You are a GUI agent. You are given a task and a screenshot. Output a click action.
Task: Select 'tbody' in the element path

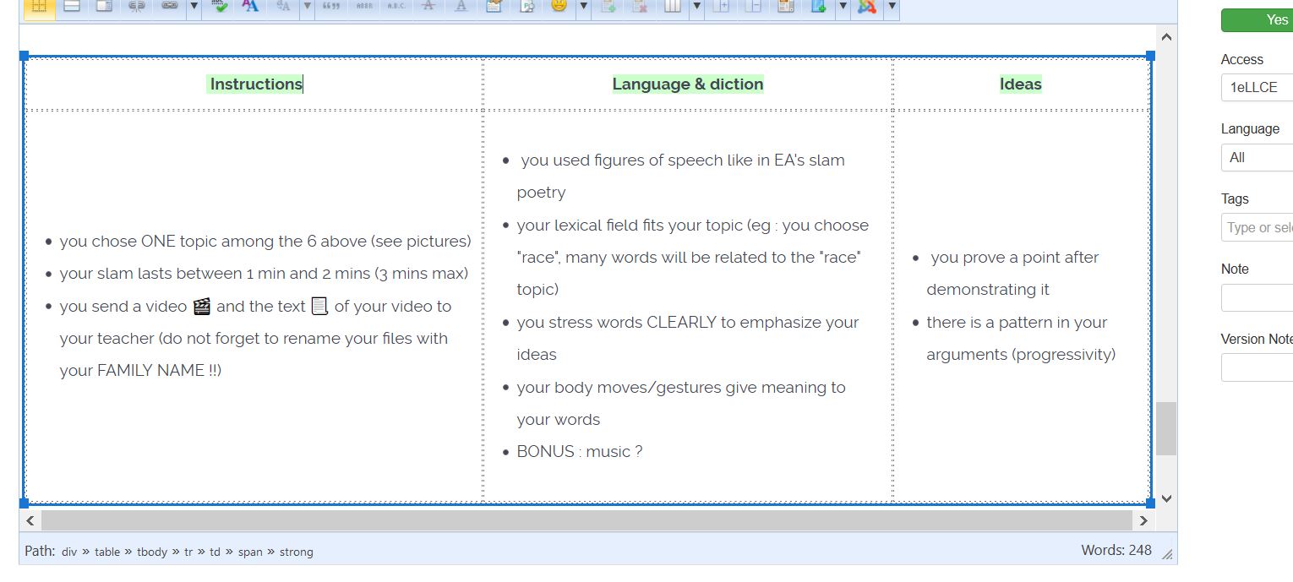click(152, 552)
